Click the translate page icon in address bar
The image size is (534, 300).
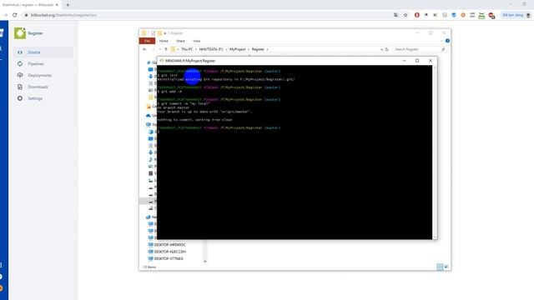[395, 15]
